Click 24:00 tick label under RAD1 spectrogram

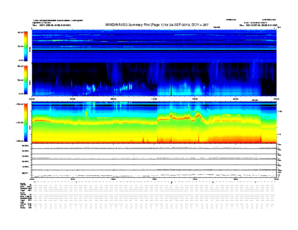click(276, 99)
